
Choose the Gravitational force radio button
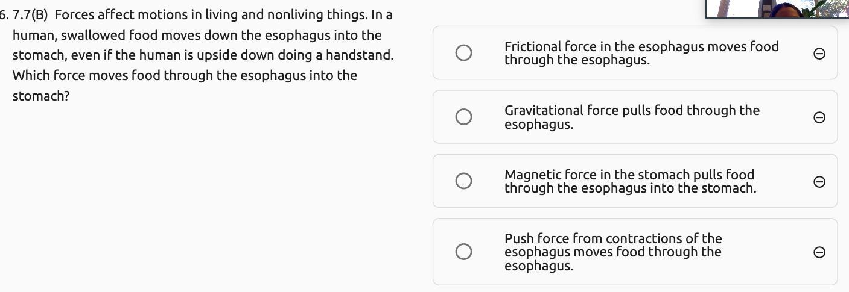(463, 117)
